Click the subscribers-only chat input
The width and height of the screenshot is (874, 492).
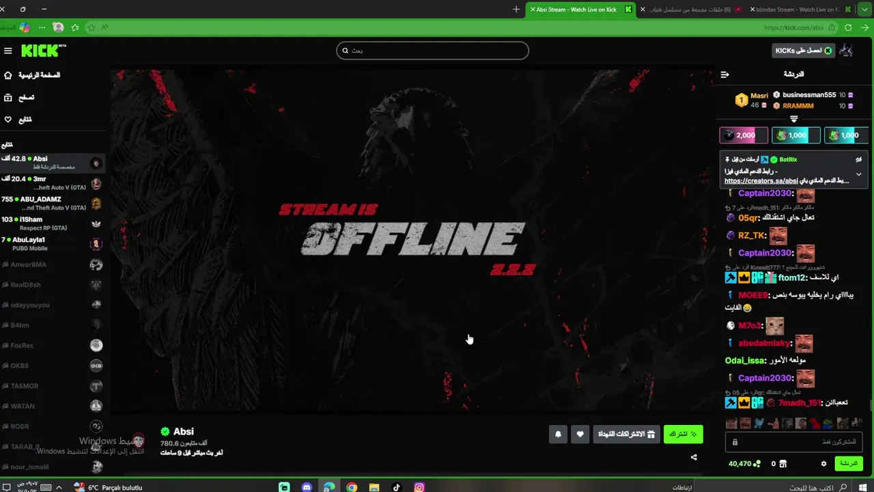click(793, 442)
